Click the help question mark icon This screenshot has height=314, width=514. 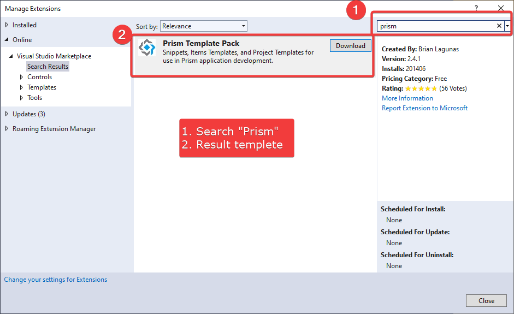point(476,8)
